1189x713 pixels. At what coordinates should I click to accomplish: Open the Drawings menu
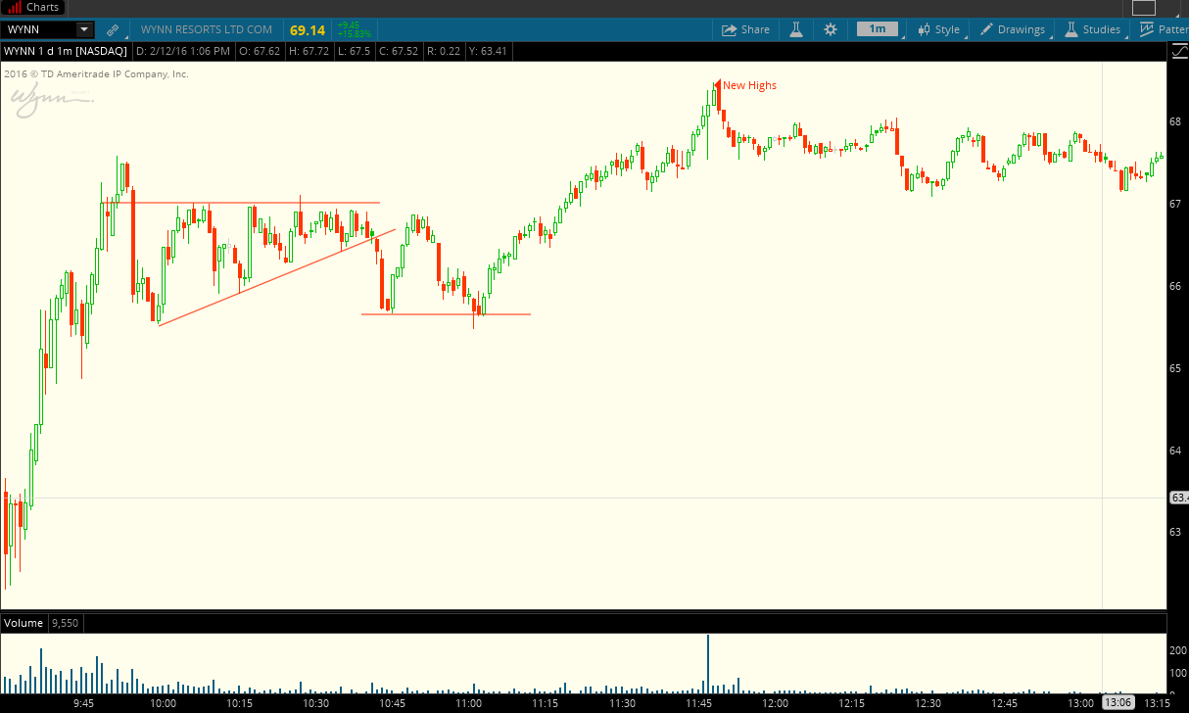[x=1013, y=29]
